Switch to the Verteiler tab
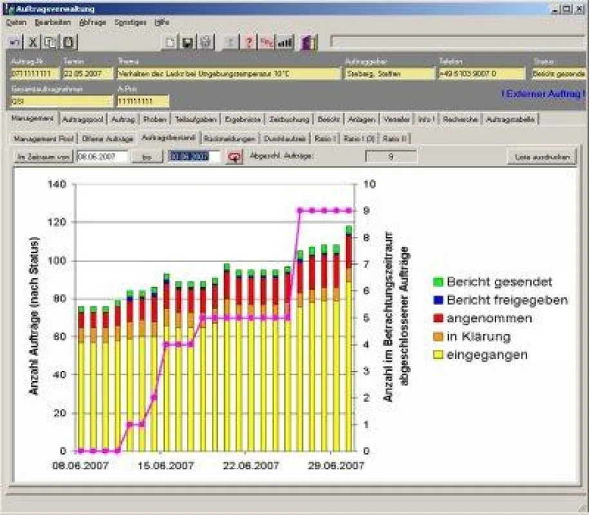Viewport: 589px width, 515px height. (x=396, y=119)
